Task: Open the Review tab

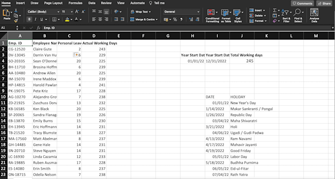Action: click(x=106, y=3)
